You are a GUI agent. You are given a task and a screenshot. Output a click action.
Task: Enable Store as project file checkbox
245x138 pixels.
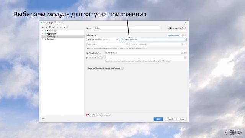(168, 28)
